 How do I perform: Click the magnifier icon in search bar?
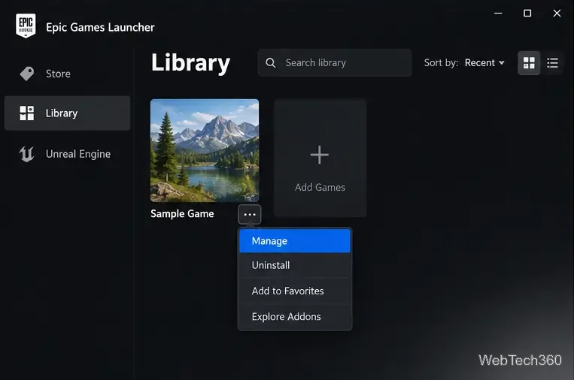[x=271, y=63]
